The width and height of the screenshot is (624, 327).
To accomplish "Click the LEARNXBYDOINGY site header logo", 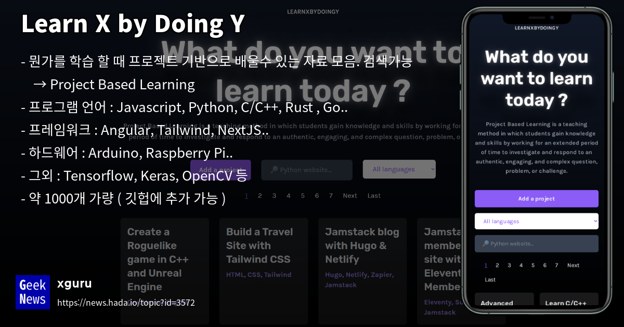I will (313, 11).
